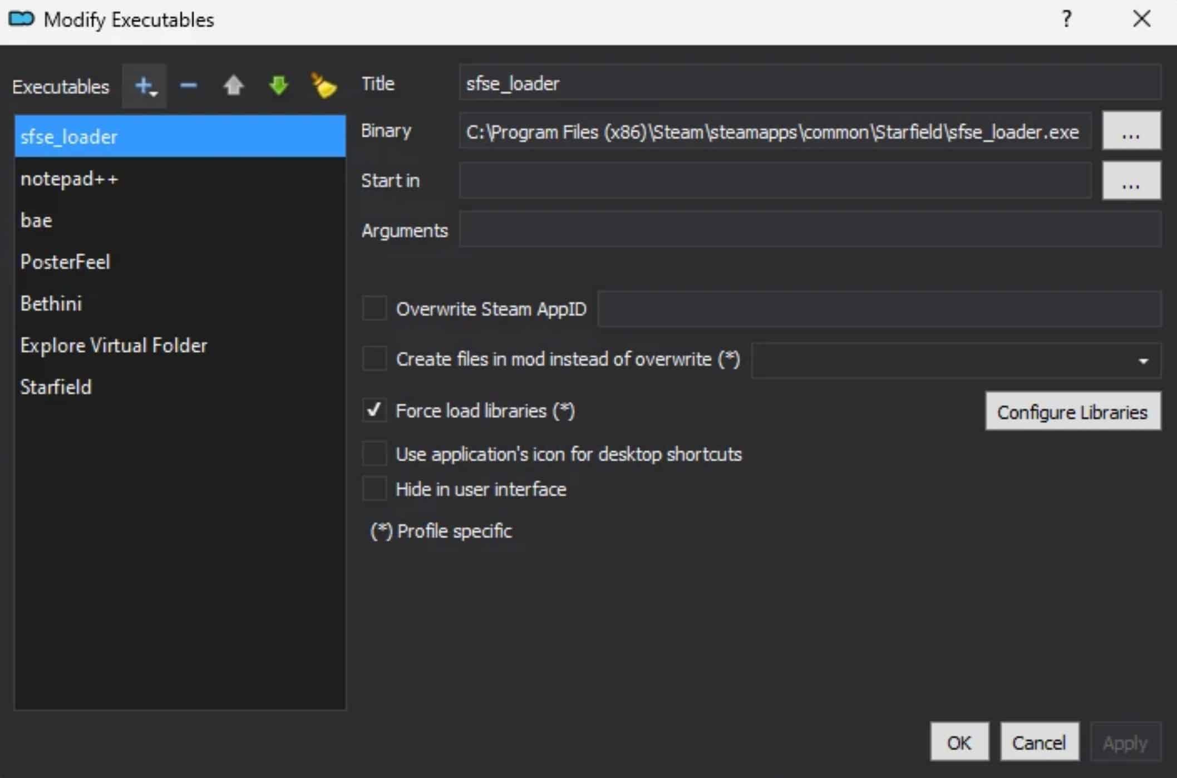The width and height of the screenshot is (1177, 778).
Task: Enable Hide in user interface checkbox
Action: [x=374, y=489]
